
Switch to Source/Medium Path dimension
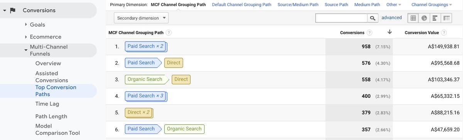[298, 5]
